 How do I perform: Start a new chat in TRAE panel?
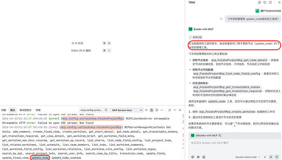tap(260, 2)
